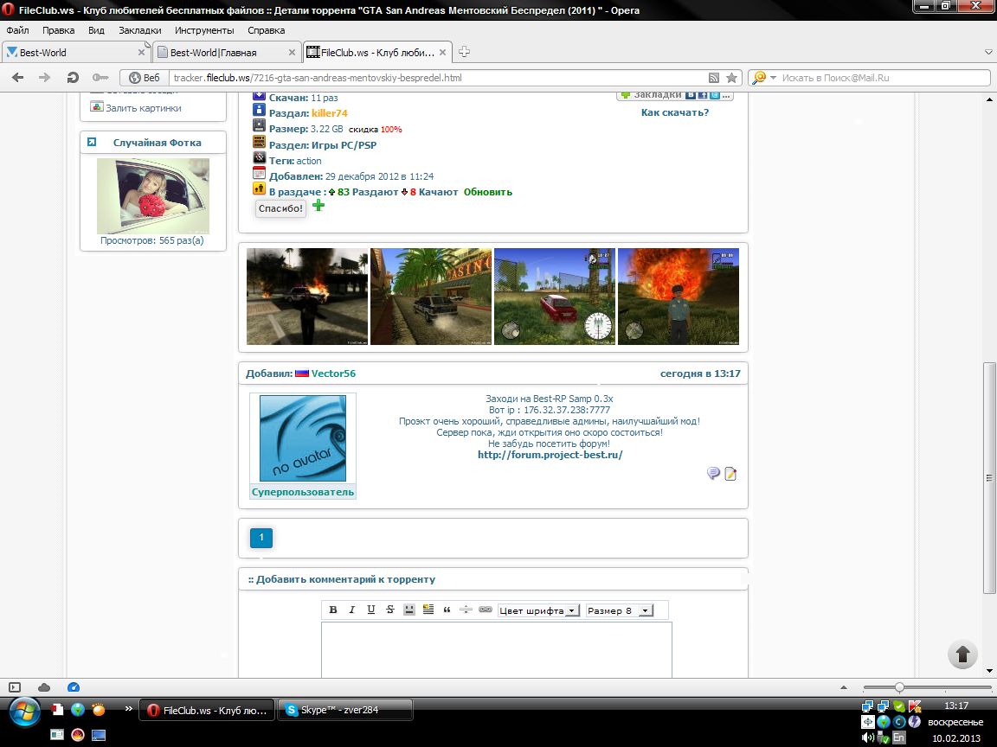
Task: Open the killer74 user link
Action: (x=330, y=113)
